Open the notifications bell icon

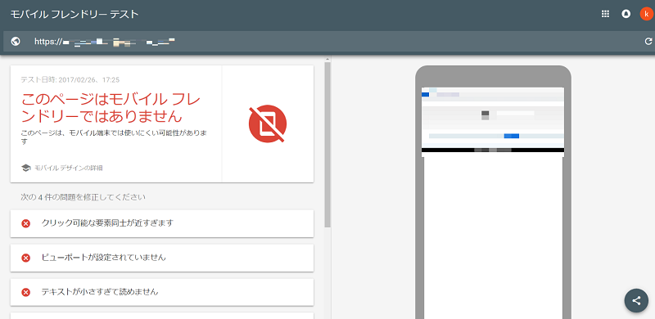[x=626, y=14]
